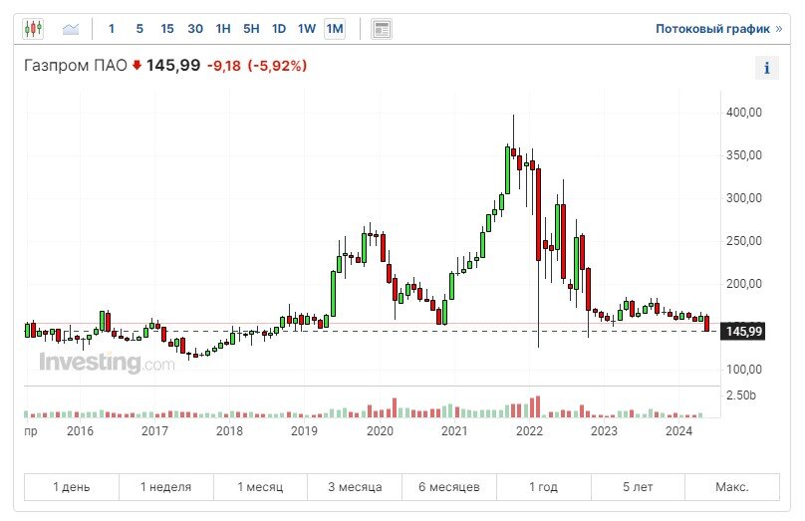This screenshot has height=521, width=805.
Task: Select the 1M monthly interval
Action: point(335,29)
